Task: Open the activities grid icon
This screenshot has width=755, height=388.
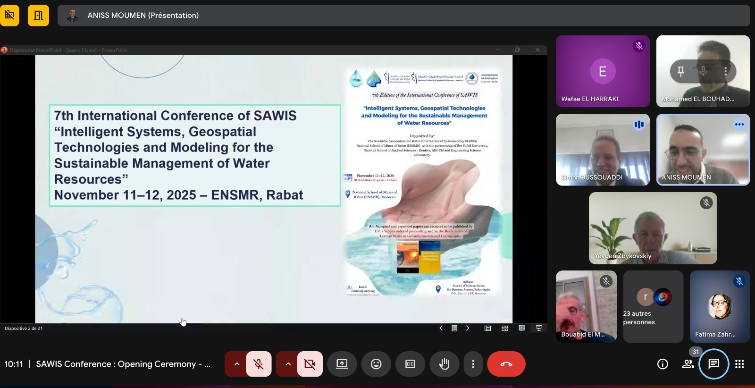Action: pyautogui.click(x=739, y=364)
